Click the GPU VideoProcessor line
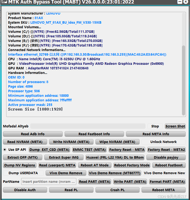The height and width of the screenshot is (200, 190). 86,64
